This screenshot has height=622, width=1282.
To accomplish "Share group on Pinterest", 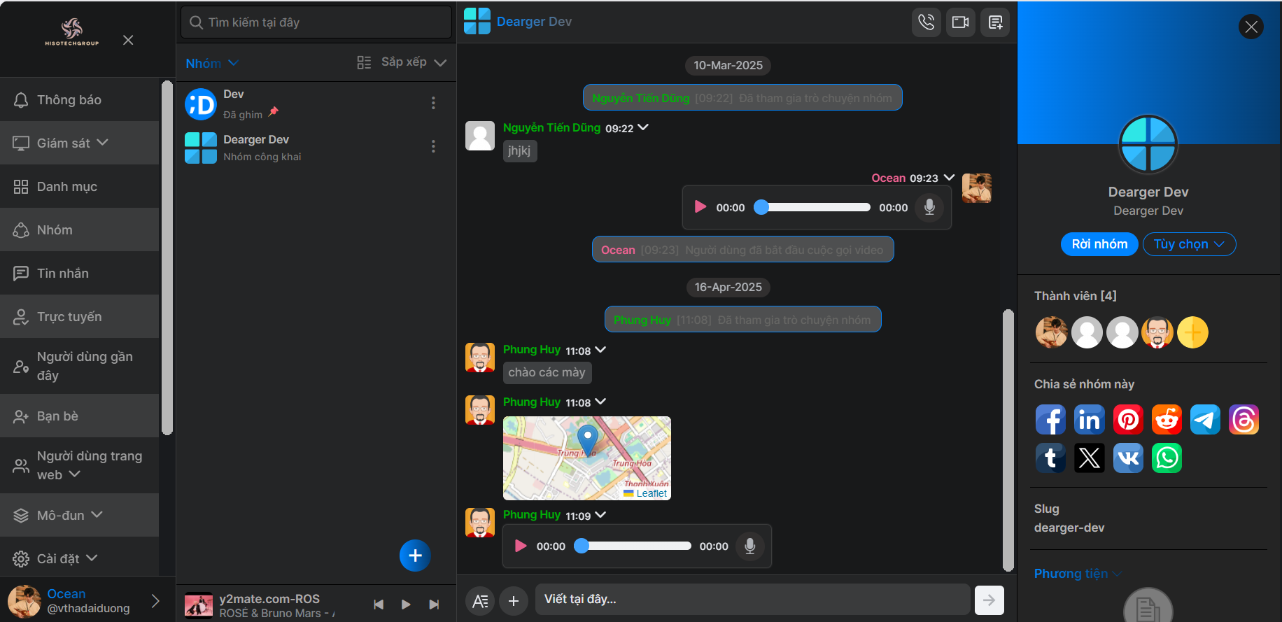I will (1128, 420).
